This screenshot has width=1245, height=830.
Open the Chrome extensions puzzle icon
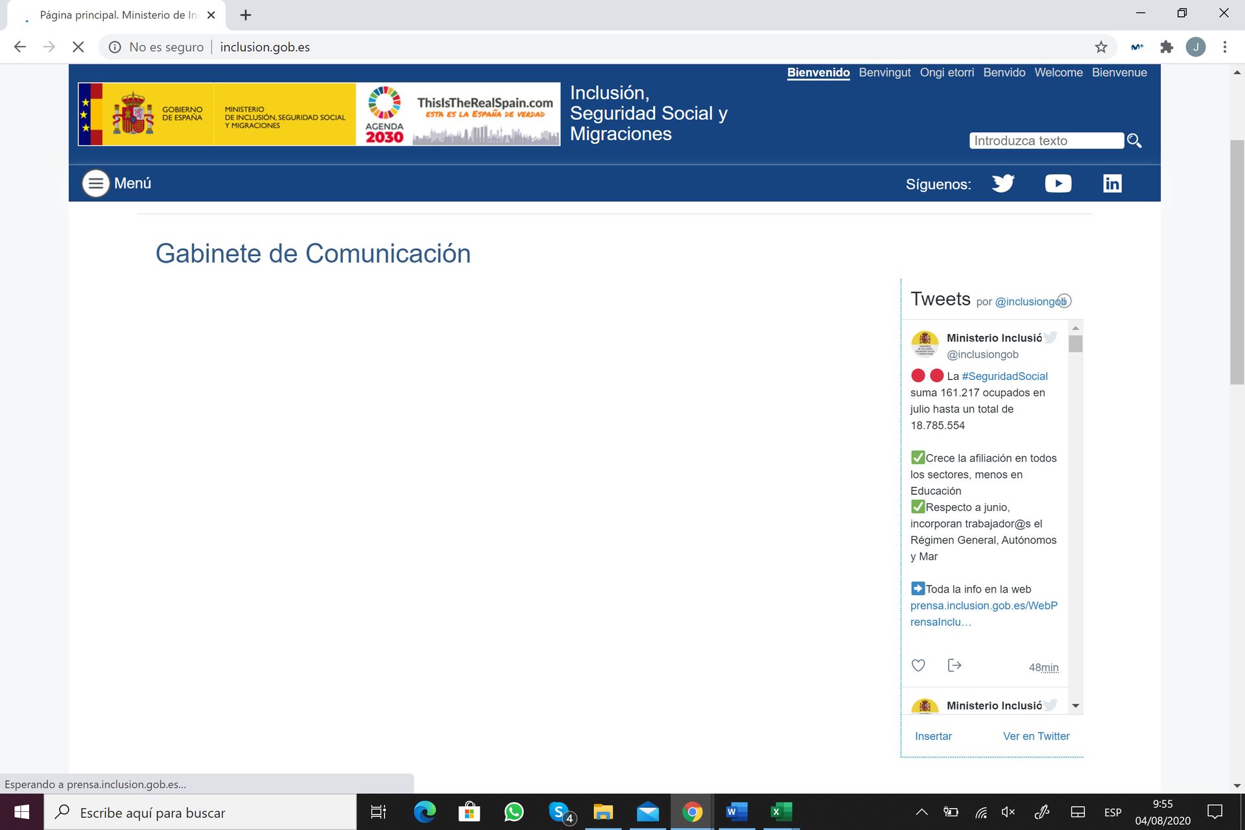1167,46
